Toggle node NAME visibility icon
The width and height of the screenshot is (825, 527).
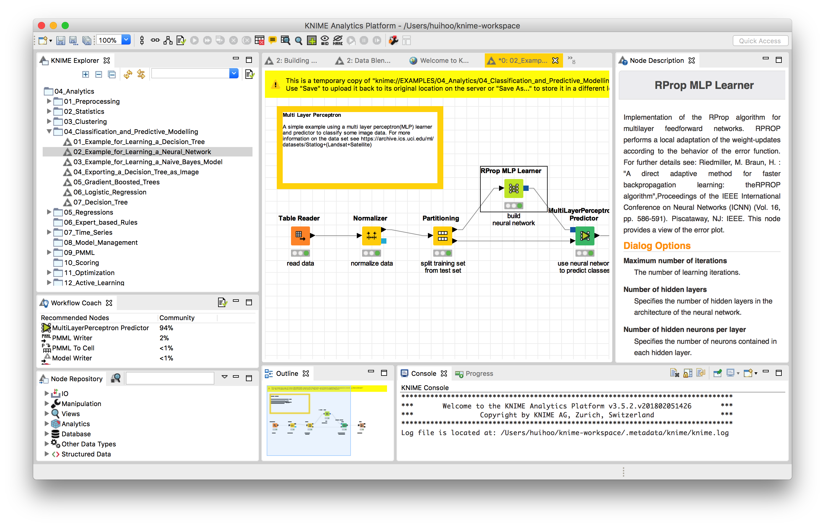tap(338, 40)
